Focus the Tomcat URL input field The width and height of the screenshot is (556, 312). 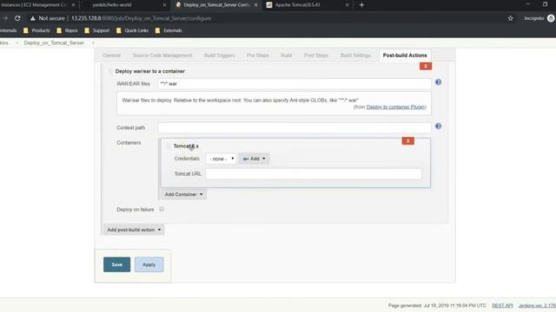pyautogui.click(x=314, y=173)
